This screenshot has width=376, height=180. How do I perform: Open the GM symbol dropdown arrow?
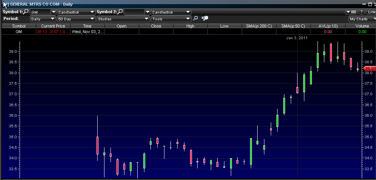54,12
